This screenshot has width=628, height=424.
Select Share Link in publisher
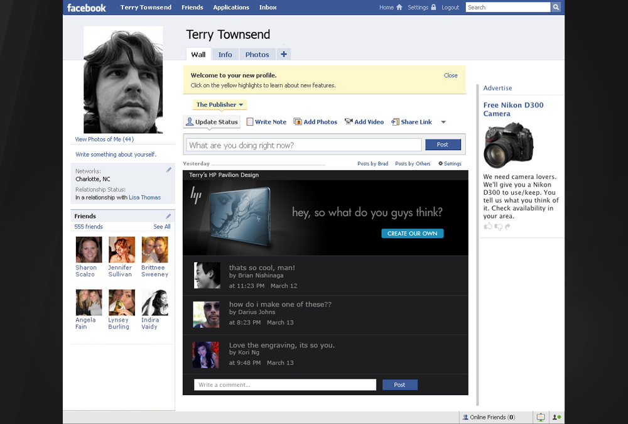[x=412, y=122]
